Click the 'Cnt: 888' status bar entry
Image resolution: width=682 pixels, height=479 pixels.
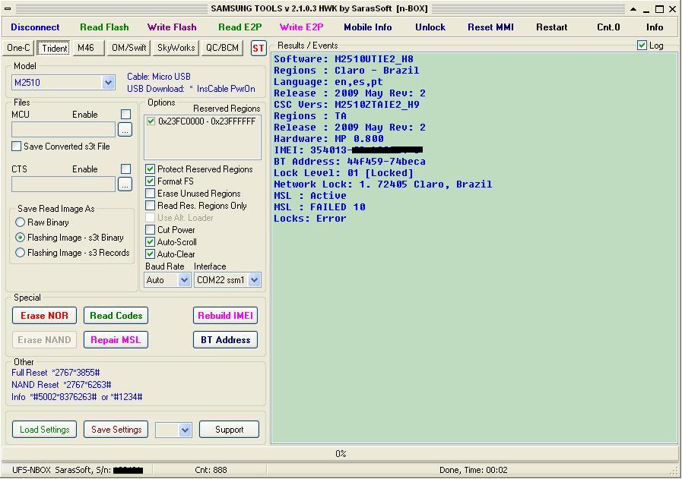pos(211,470)
